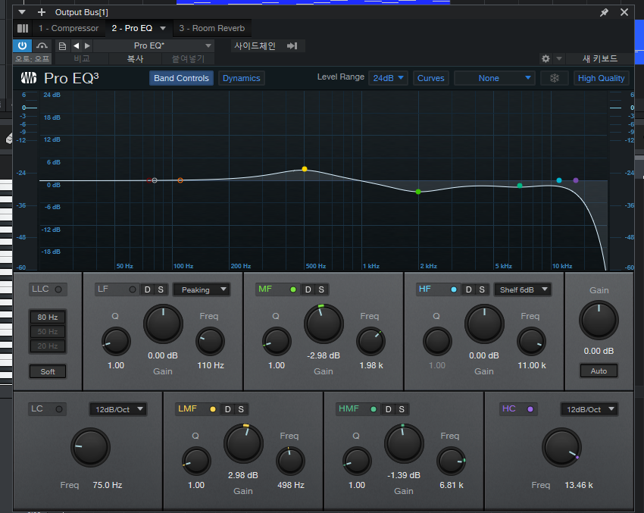
Task: Click the HMF gain value -1.39 dB
Action: (x=404, y=475)
